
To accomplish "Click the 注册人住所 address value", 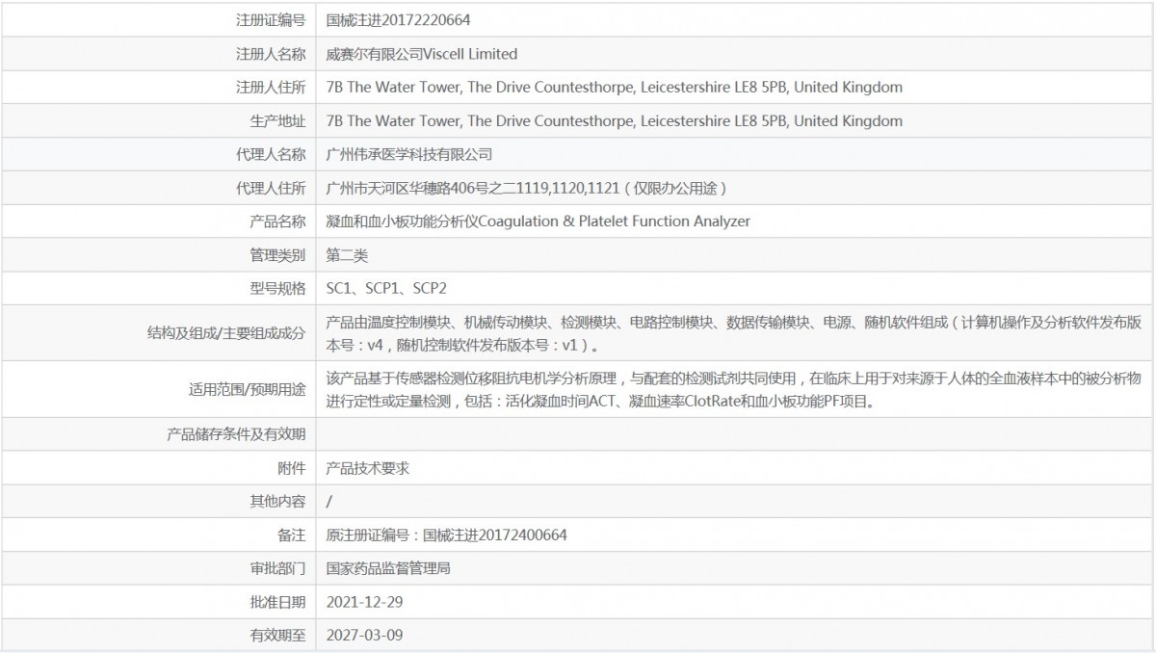I will pos(615,88).
